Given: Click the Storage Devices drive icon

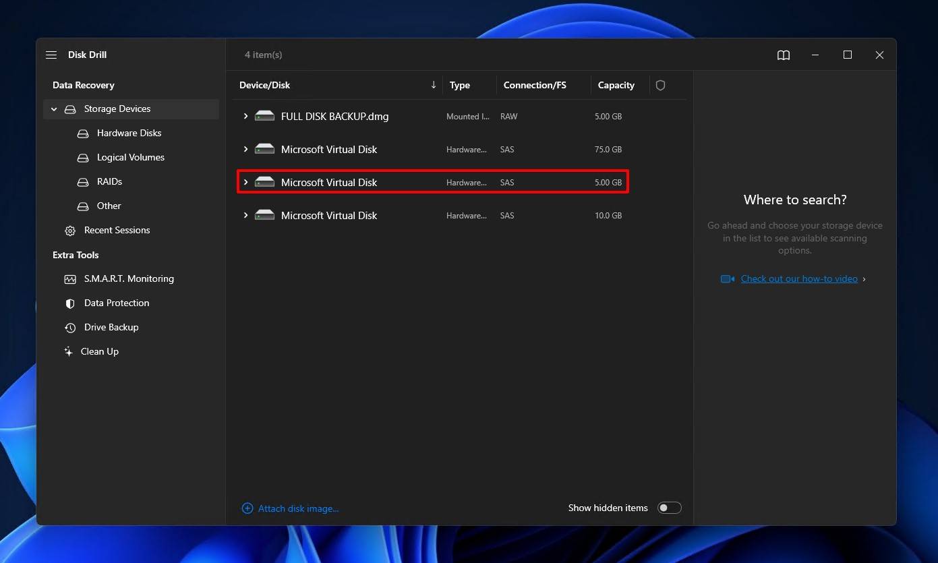Looking at the screenshot, I should tap(70, 109).
